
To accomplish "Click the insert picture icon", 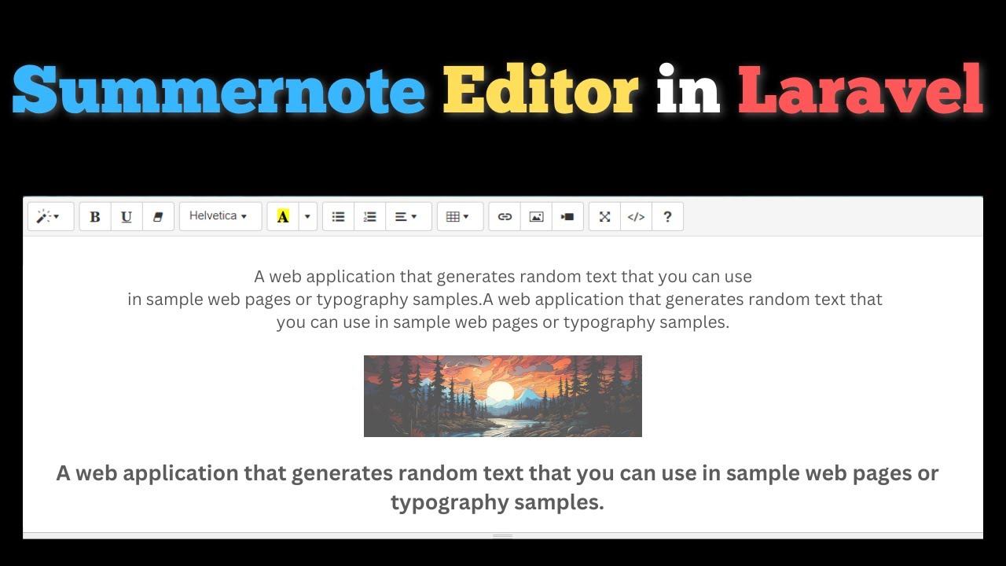I will [536, 217].
